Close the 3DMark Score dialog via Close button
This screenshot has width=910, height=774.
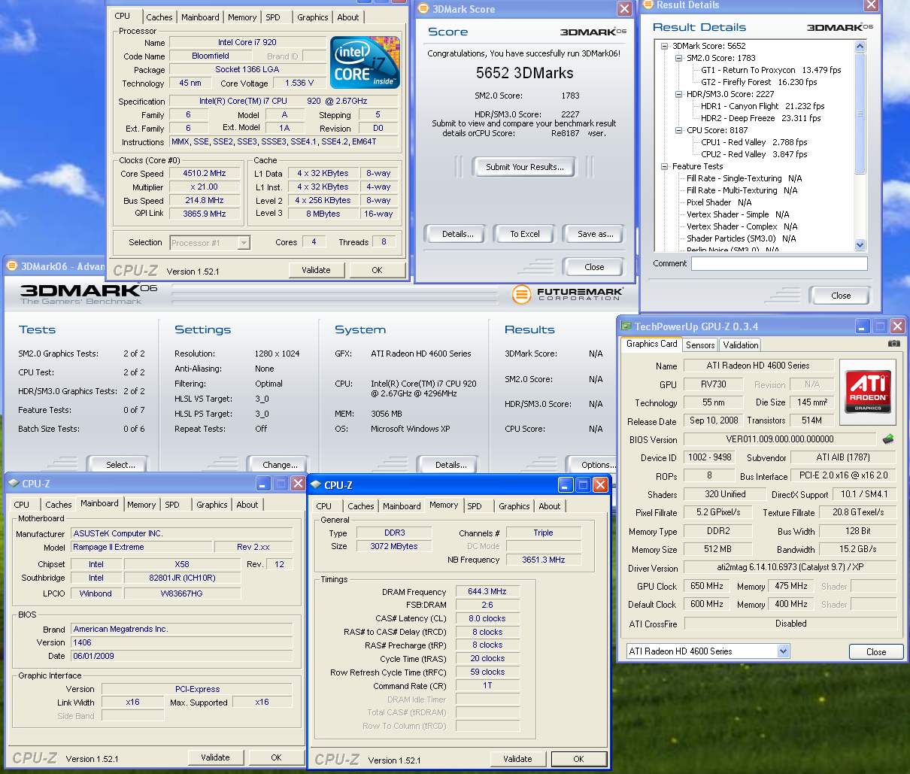(594, 267)
